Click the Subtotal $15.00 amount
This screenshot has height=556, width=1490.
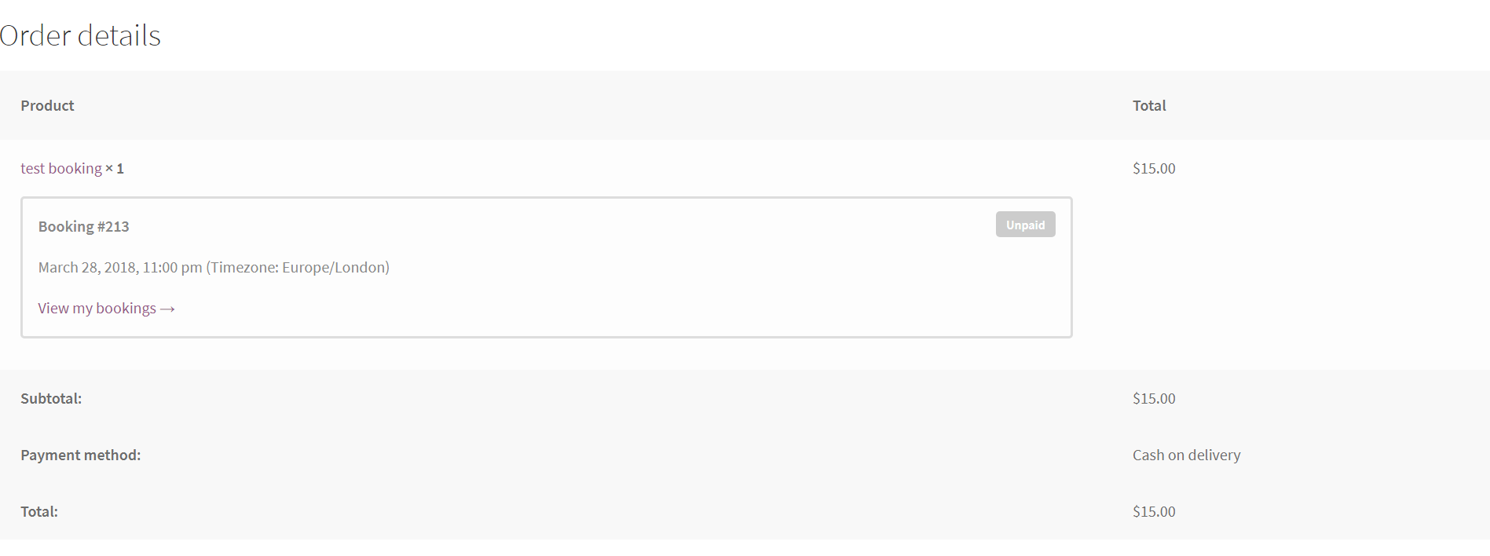click(x=1154, y=399)
